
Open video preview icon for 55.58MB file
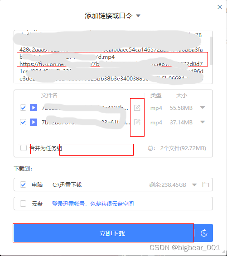[34, 108]
